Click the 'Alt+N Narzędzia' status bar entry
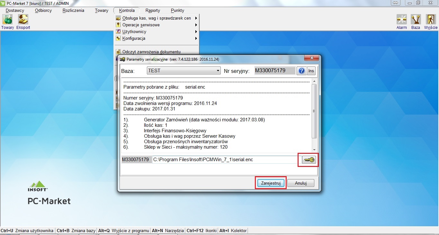Viewport: 439px width, 235px height. point(168,231)
